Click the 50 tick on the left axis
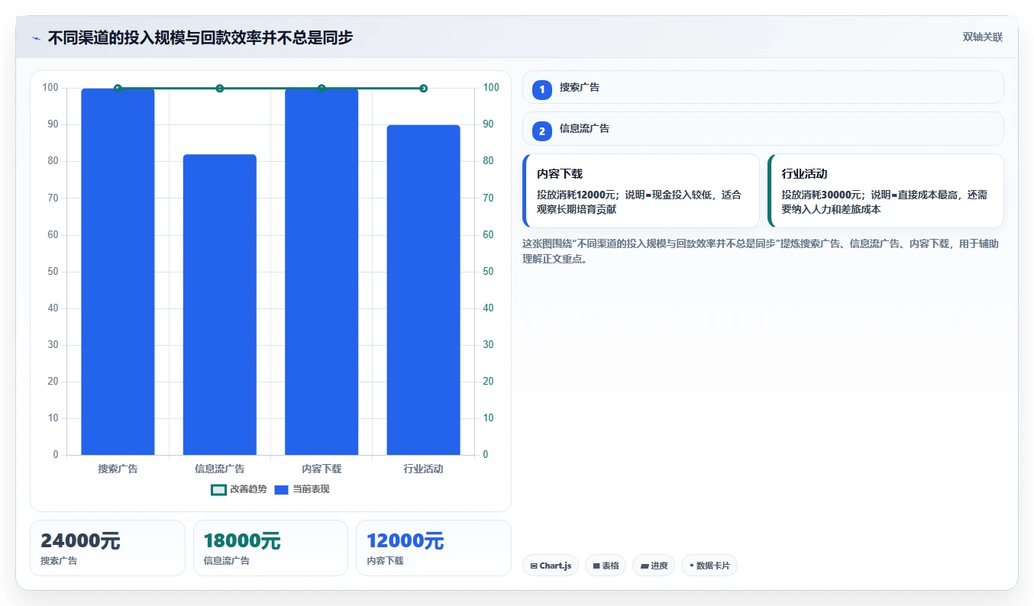The width and height of the screenshot is (1034, 606). 53,272
